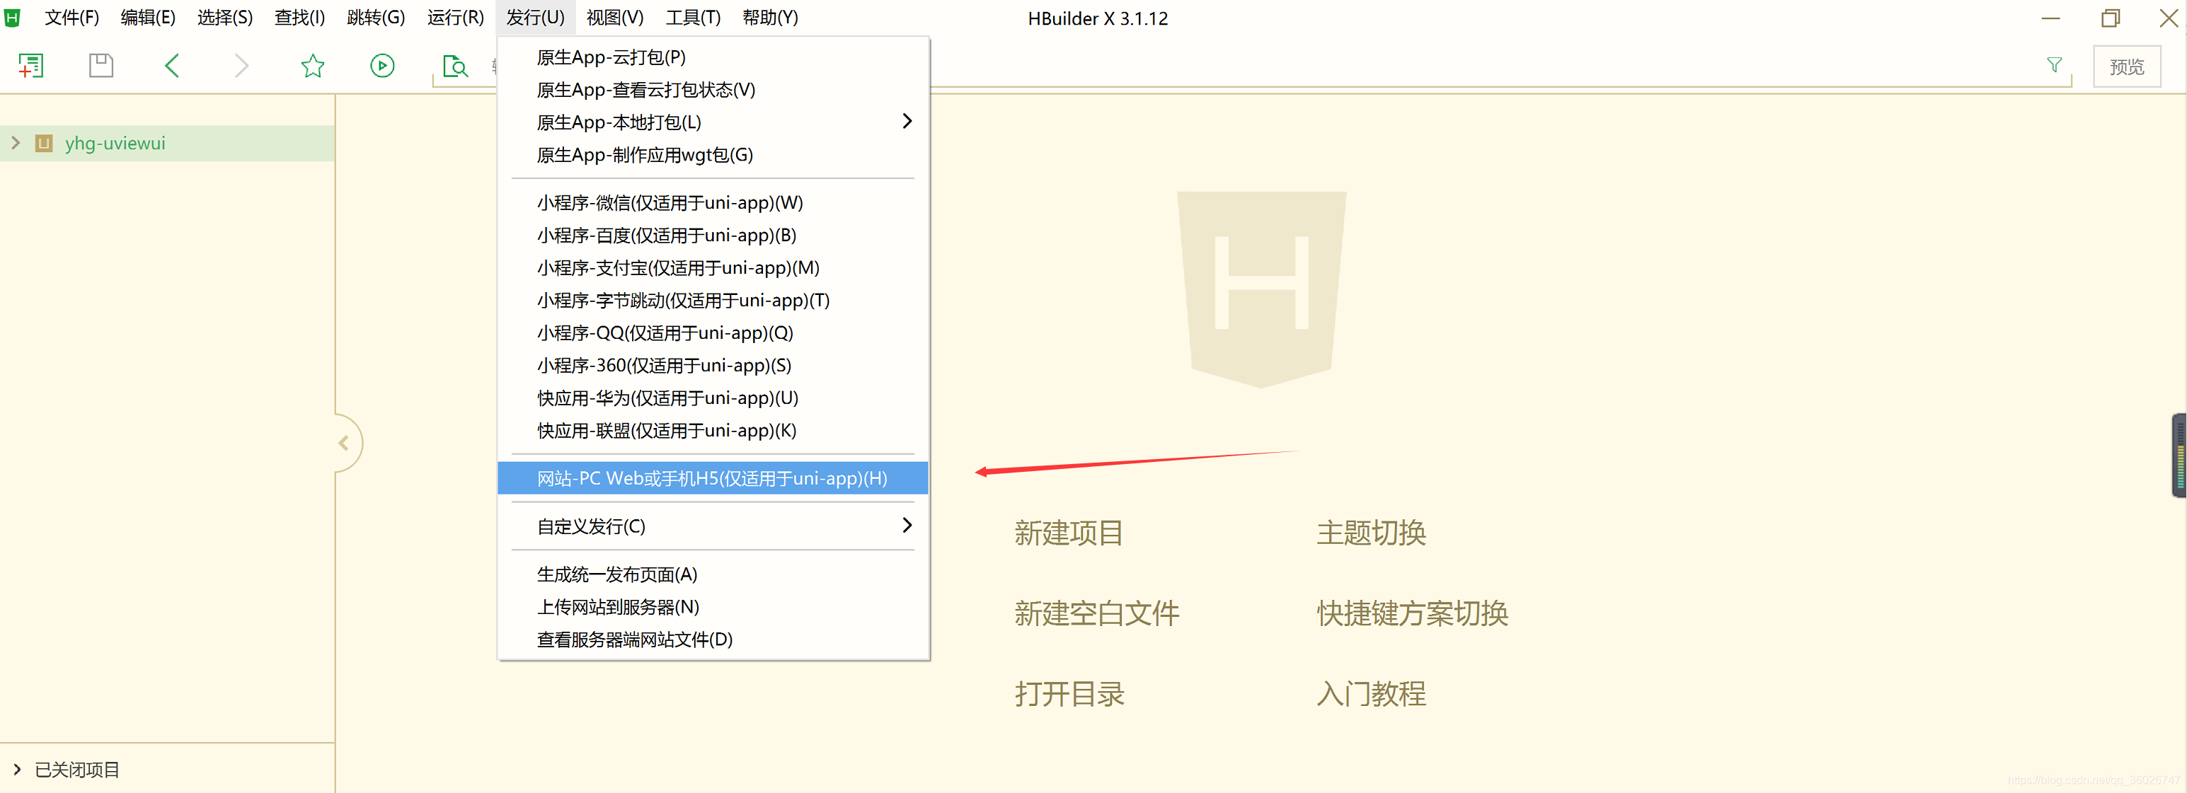
Task: Click the 入门教程 link
Action: coord(1371,694)
